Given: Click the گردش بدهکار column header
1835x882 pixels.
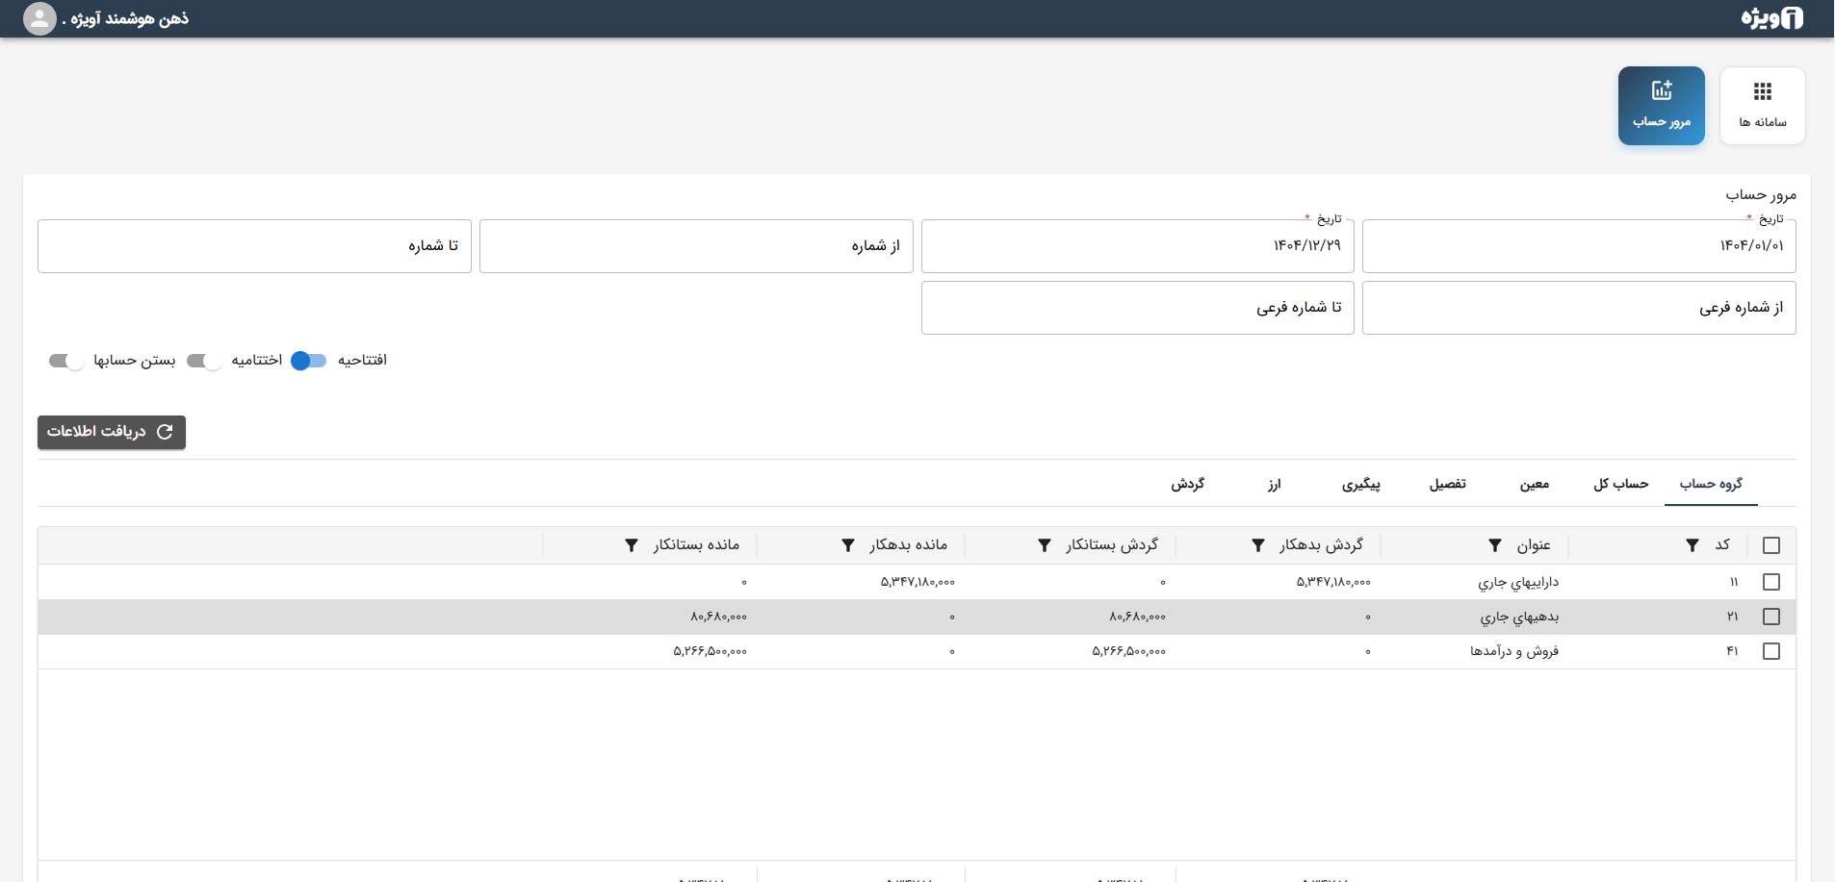Looking at the screenshot, I should click(1321, 544).
